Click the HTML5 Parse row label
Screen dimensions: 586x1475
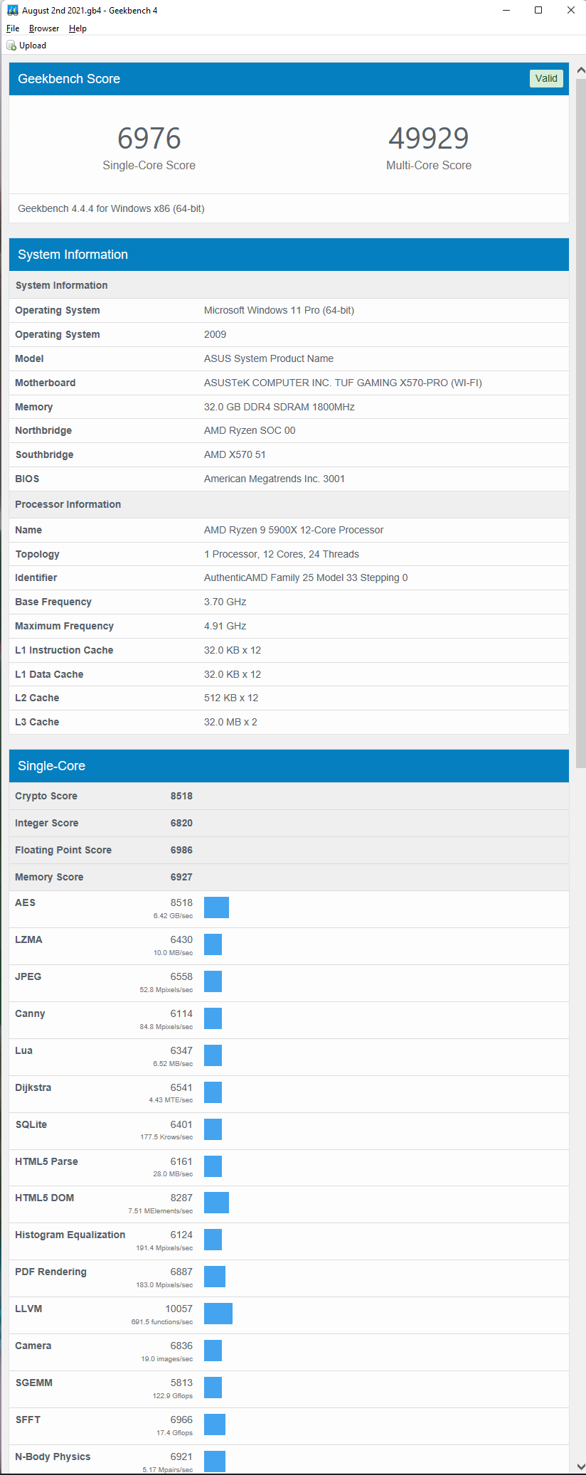[46, 1161]
